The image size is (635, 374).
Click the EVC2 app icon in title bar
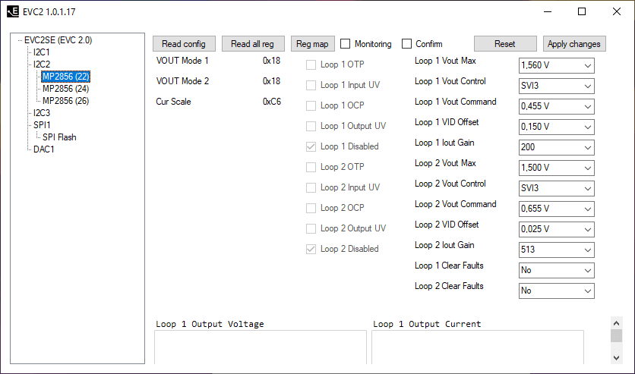click(12, 11)
